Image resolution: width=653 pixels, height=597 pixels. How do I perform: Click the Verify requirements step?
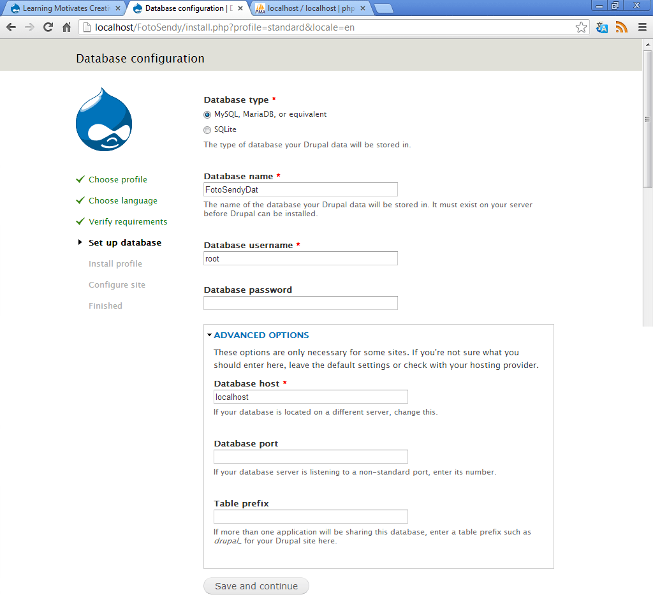point(128,221)
